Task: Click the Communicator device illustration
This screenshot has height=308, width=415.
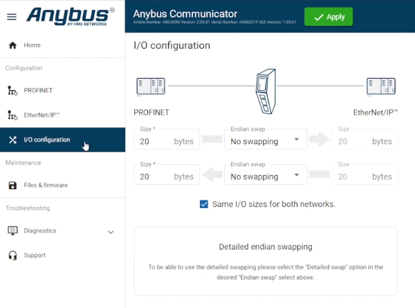Action: coord(266,92)
